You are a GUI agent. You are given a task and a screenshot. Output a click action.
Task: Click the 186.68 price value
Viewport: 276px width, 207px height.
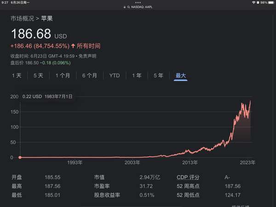[x=31, y=34]
